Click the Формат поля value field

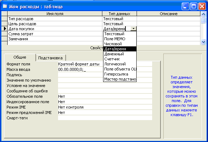(105, 64)
